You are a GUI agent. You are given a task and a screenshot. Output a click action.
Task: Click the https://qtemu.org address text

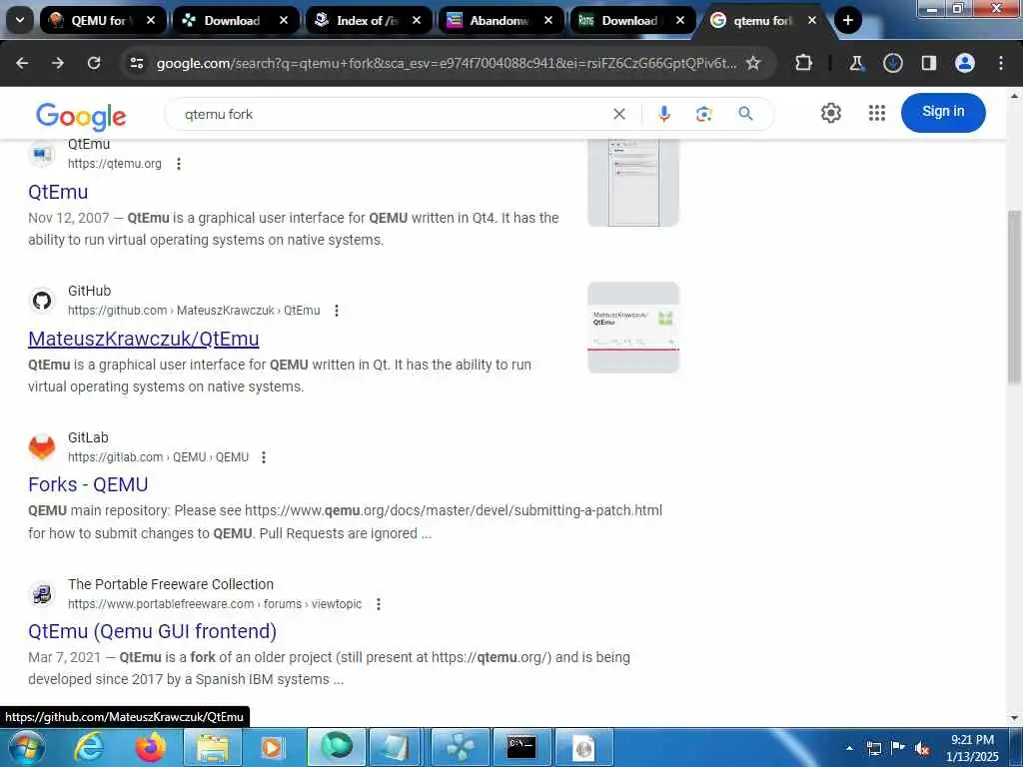click(114, 164)
